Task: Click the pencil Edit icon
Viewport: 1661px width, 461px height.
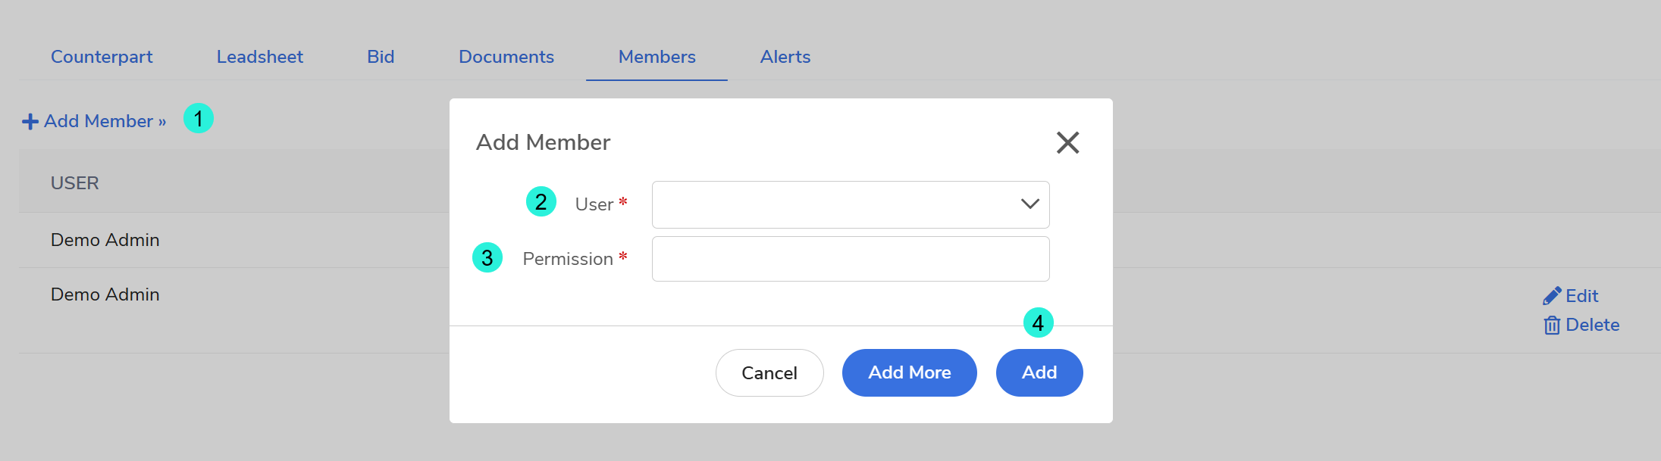Action: click(1552, 296)
